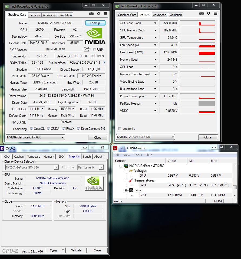Click the GTX 680 graphics card icon in HWMonitor
Screen dimensions: 241x259
[x=126, y=166]
